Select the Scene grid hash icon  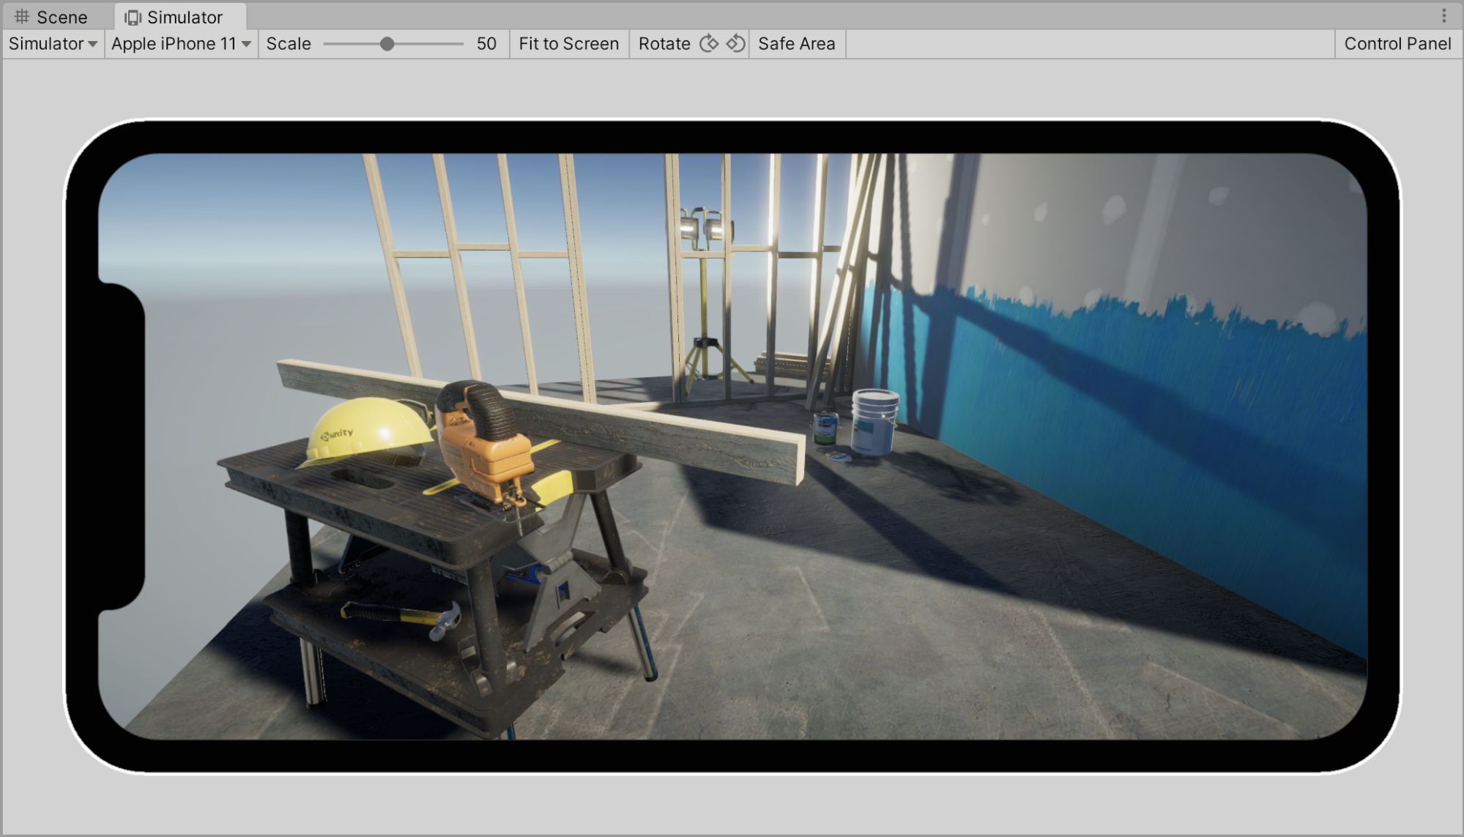tap(21, 15)
